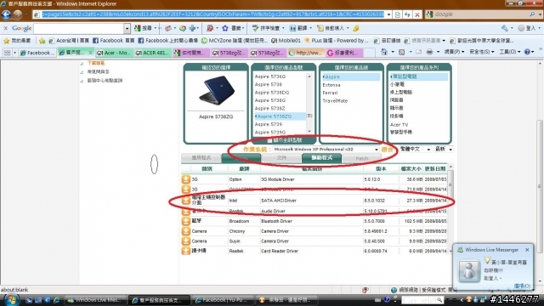Click the browser address bar URL
This screenshot has width=544, height=306.
pyautogui.click(x=212, y=14)
